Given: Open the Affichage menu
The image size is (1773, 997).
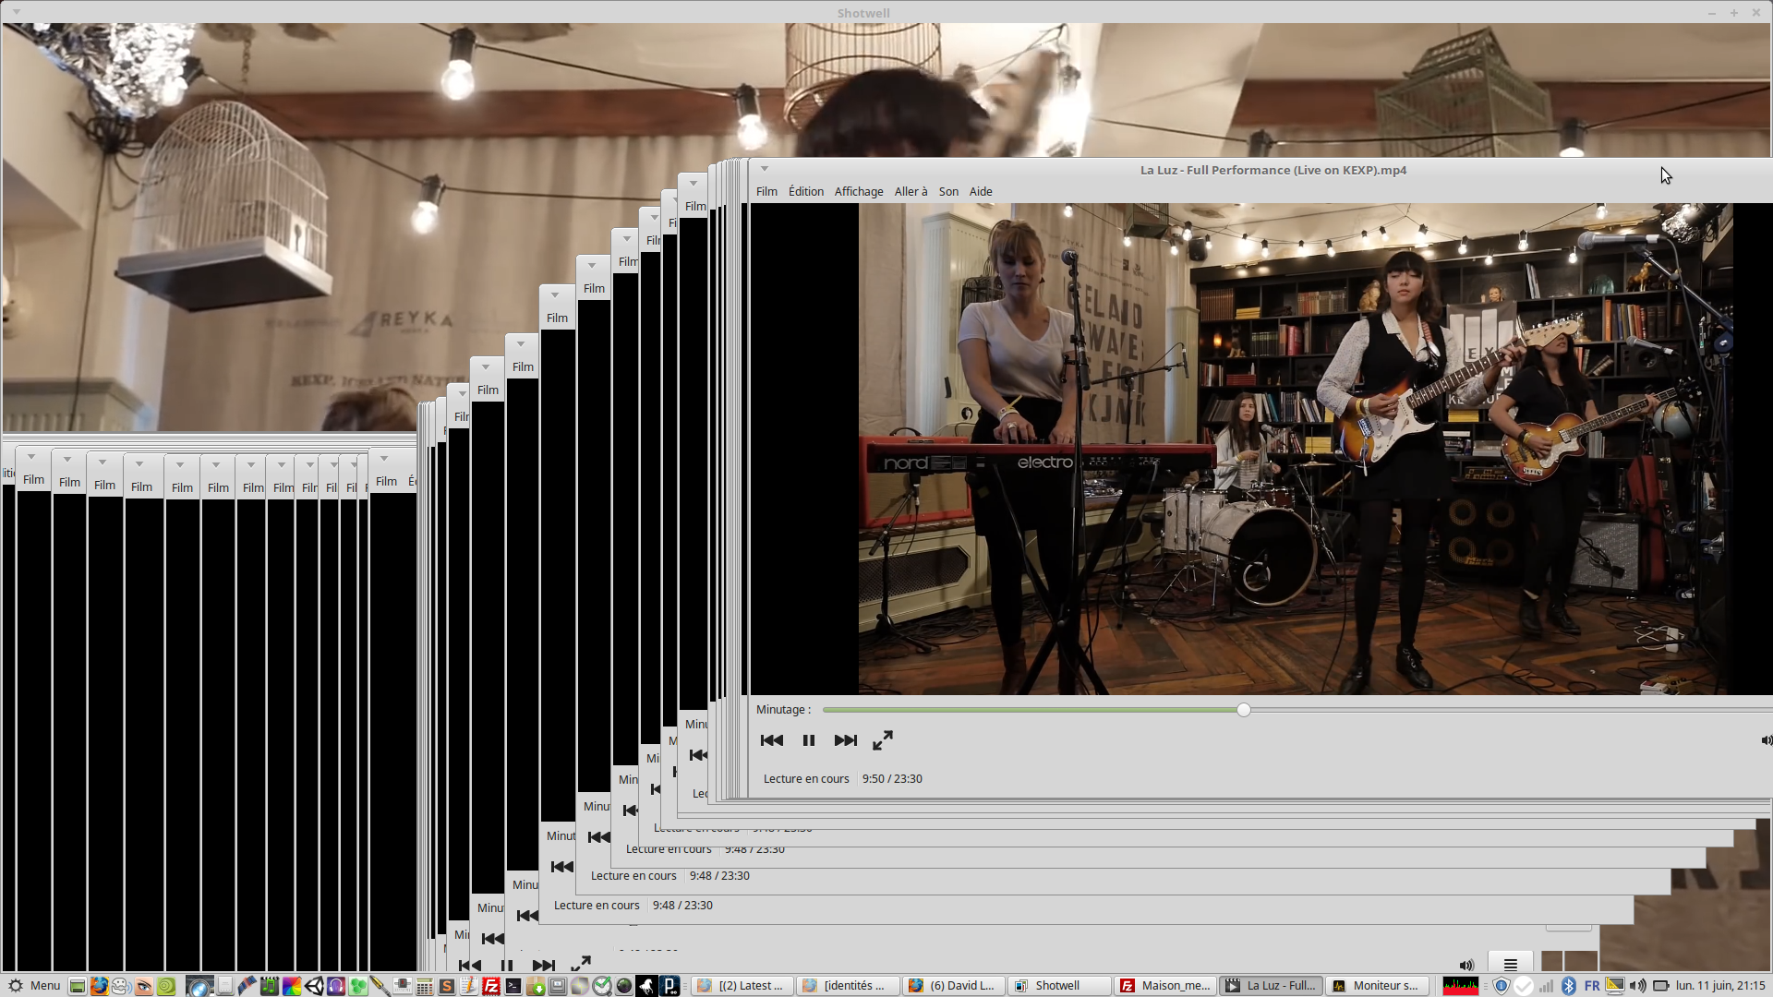Looking at the screenshot, I should click(858, 191).
